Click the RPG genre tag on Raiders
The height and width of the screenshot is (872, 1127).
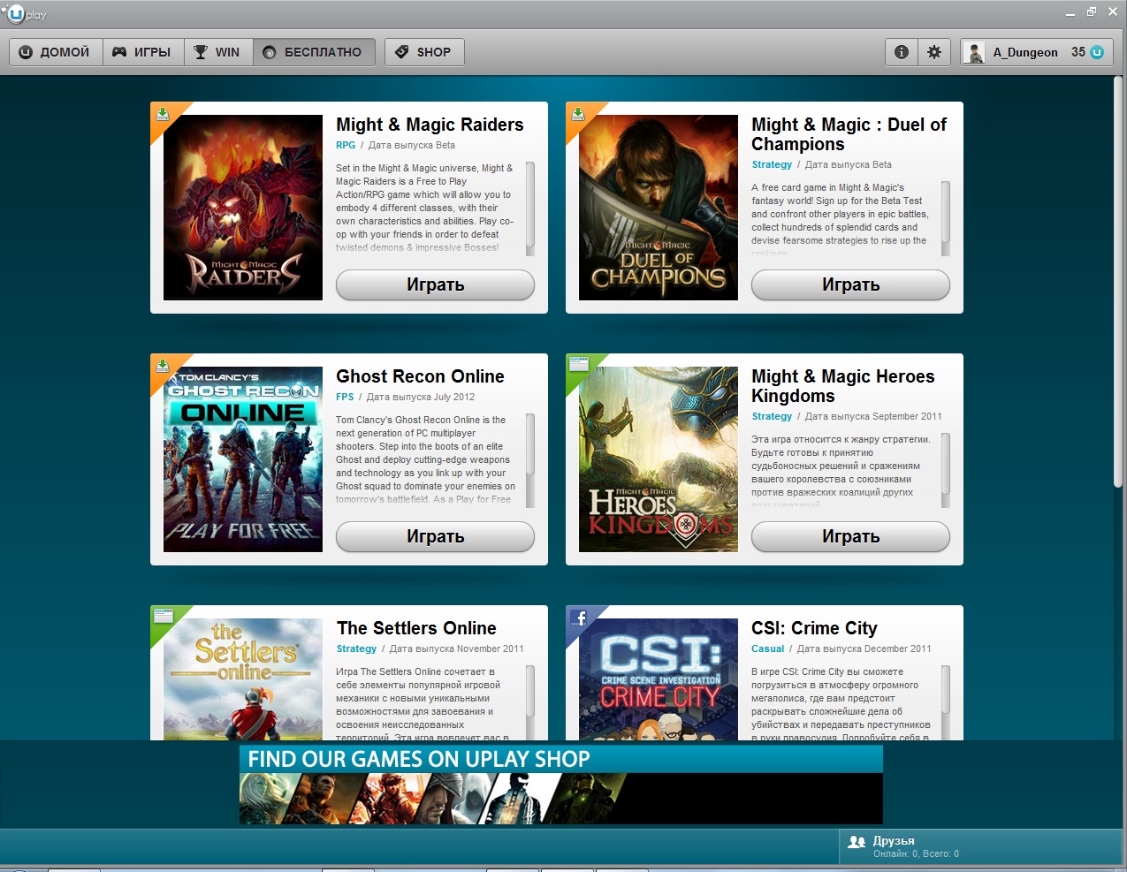click(x=346, y=145)
